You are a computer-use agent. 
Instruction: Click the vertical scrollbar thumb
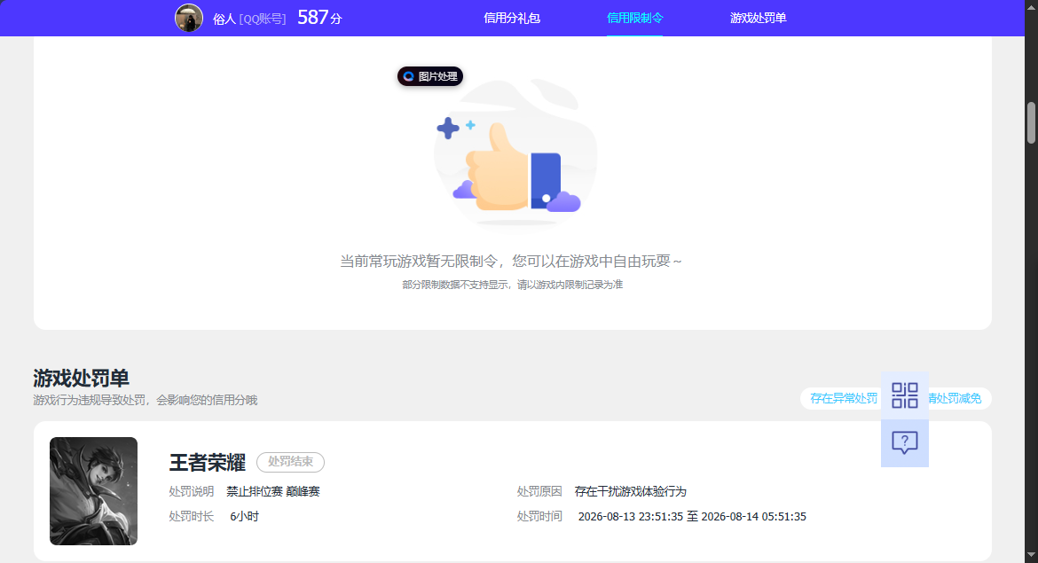tap(1031, 122)
